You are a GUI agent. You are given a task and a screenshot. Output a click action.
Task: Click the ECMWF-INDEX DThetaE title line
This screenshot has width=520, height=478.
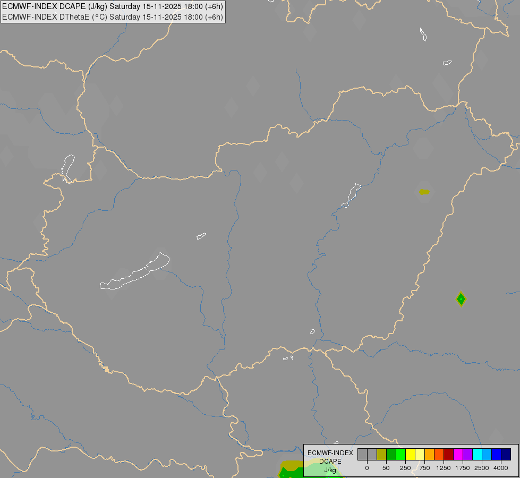[113, 17]
